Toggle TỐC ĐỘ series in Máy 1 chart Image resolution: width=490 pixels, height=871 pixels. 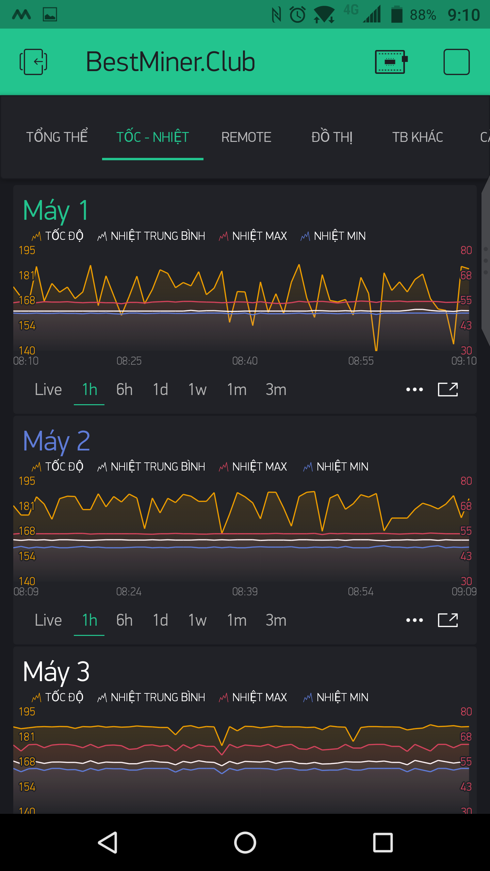tap(58, 236)
